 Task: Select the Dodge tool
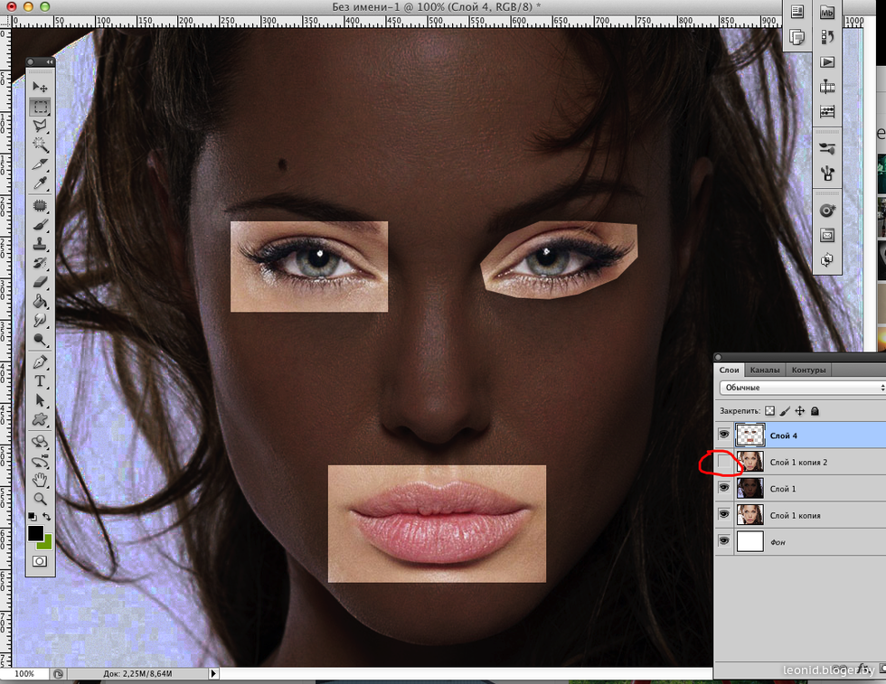click(40, 340)
